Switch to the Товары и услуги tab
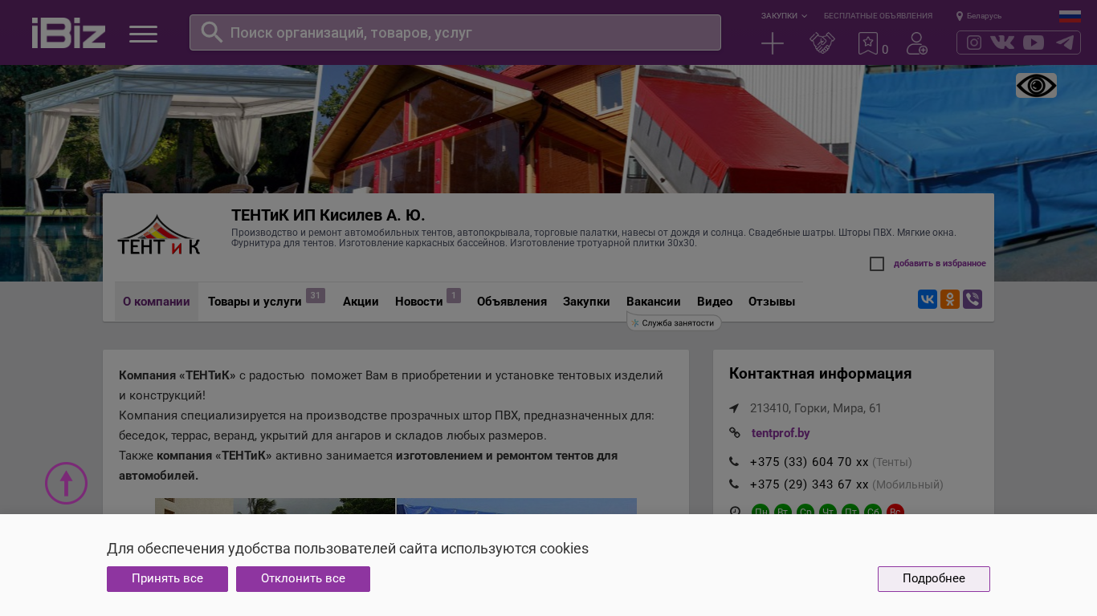This screenshot has height=616, width=1097. click(x=255, y=302)
